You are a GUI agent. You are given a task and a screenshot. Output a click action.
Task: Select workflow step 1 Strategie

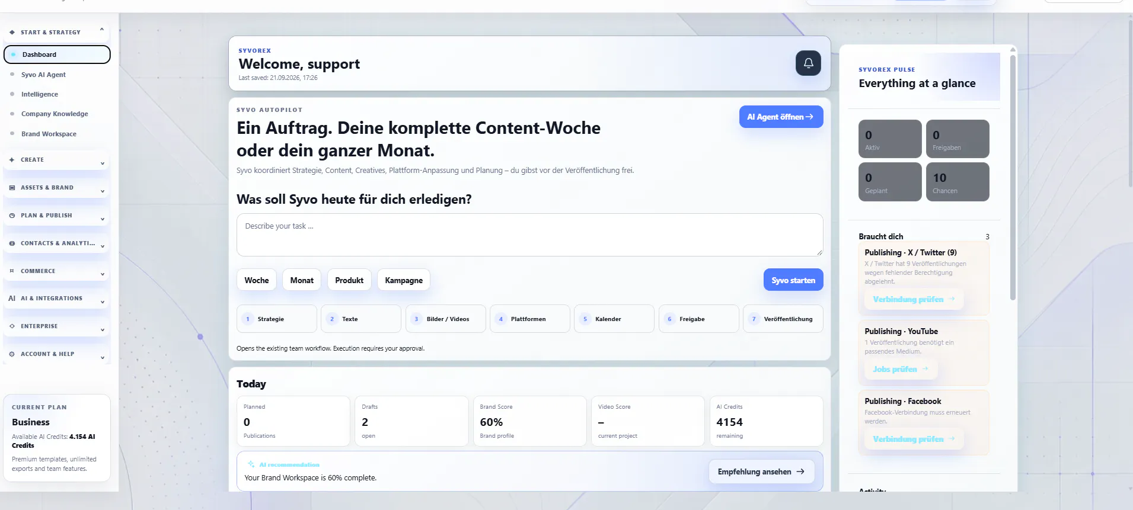pos(277,319)
